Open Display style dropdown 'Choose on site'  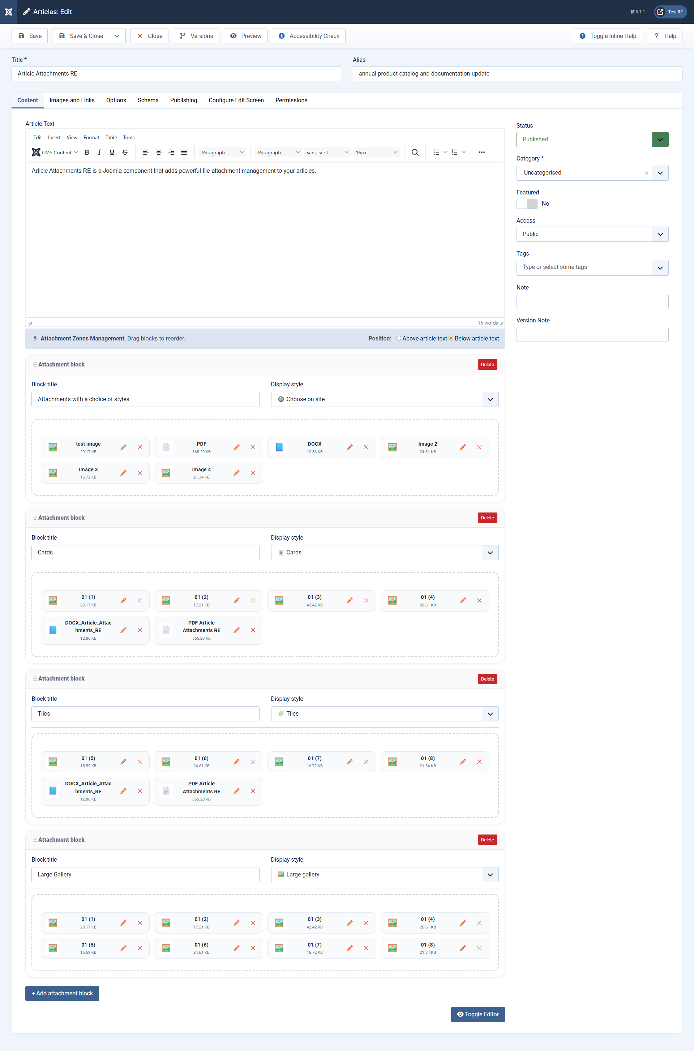pyautogui.click(x=385, y=399)
